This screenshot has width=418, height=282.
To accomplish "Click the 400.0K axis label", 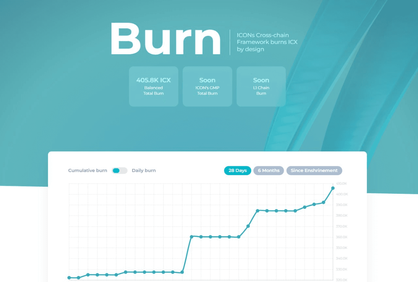I will coord(342,194).
